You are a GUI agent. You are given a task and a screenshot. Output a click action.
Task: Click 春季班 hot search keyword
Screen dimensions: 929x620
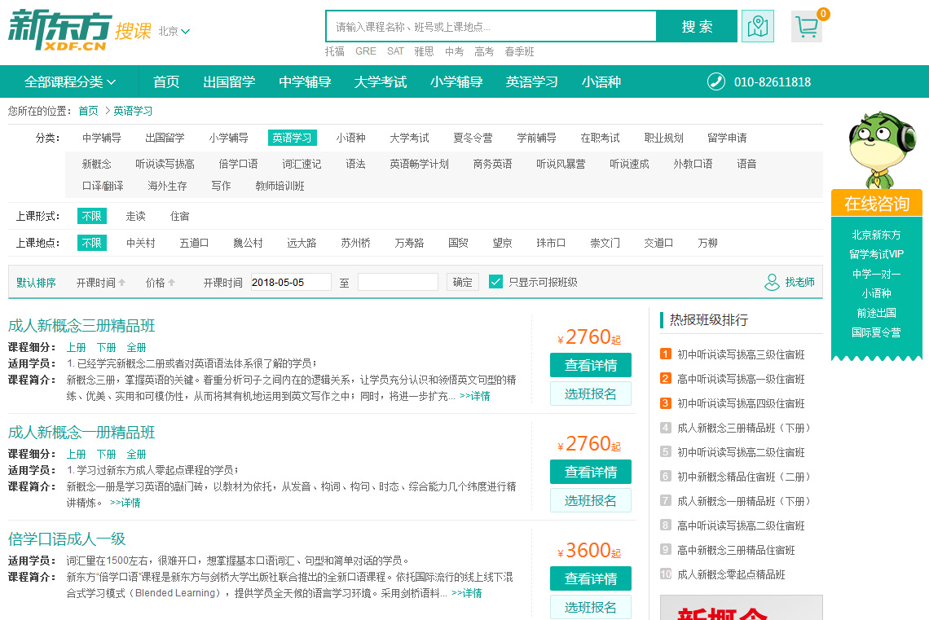520,51
